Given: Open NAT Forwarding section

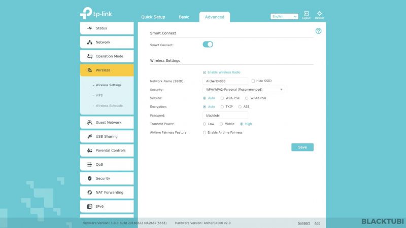Looking at the screenshot, I should pyautogui.click(x=107, y=193).
